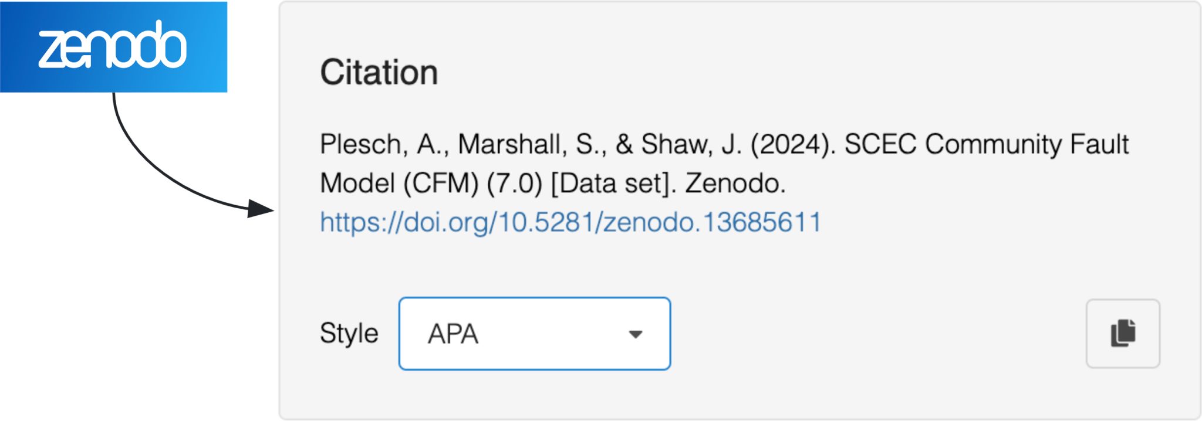The width and height of the screenshot is (1202, 421).
Task: Click the Style label
Action: (x=349, y=333)
